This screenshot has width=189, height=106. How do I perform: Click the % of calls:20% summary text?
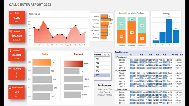pyautogui.click(x=105, y=89)
